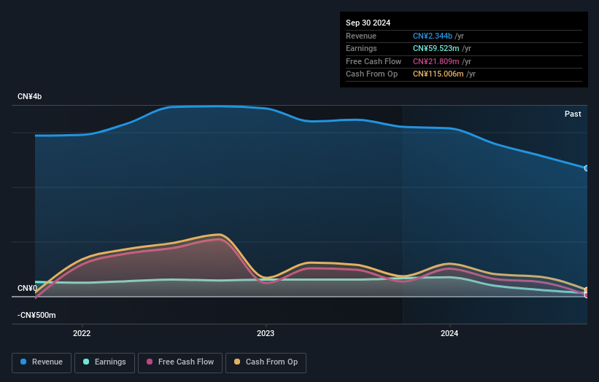Click the CN¥59.523m earnings value
Viewport: 599px width, 382px height.
click(436, 48)
